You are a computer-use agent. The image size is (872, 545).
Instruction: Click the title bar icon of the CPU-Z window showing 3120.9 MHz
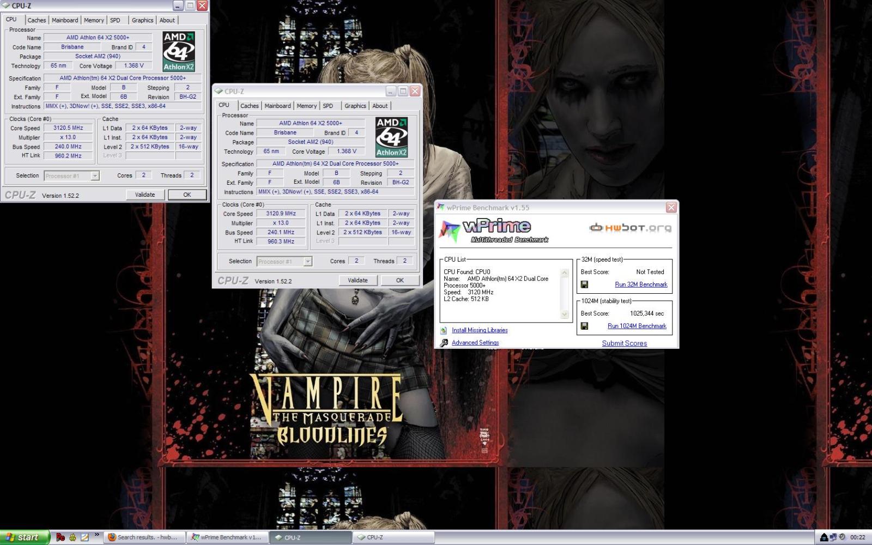click(219, 91)
